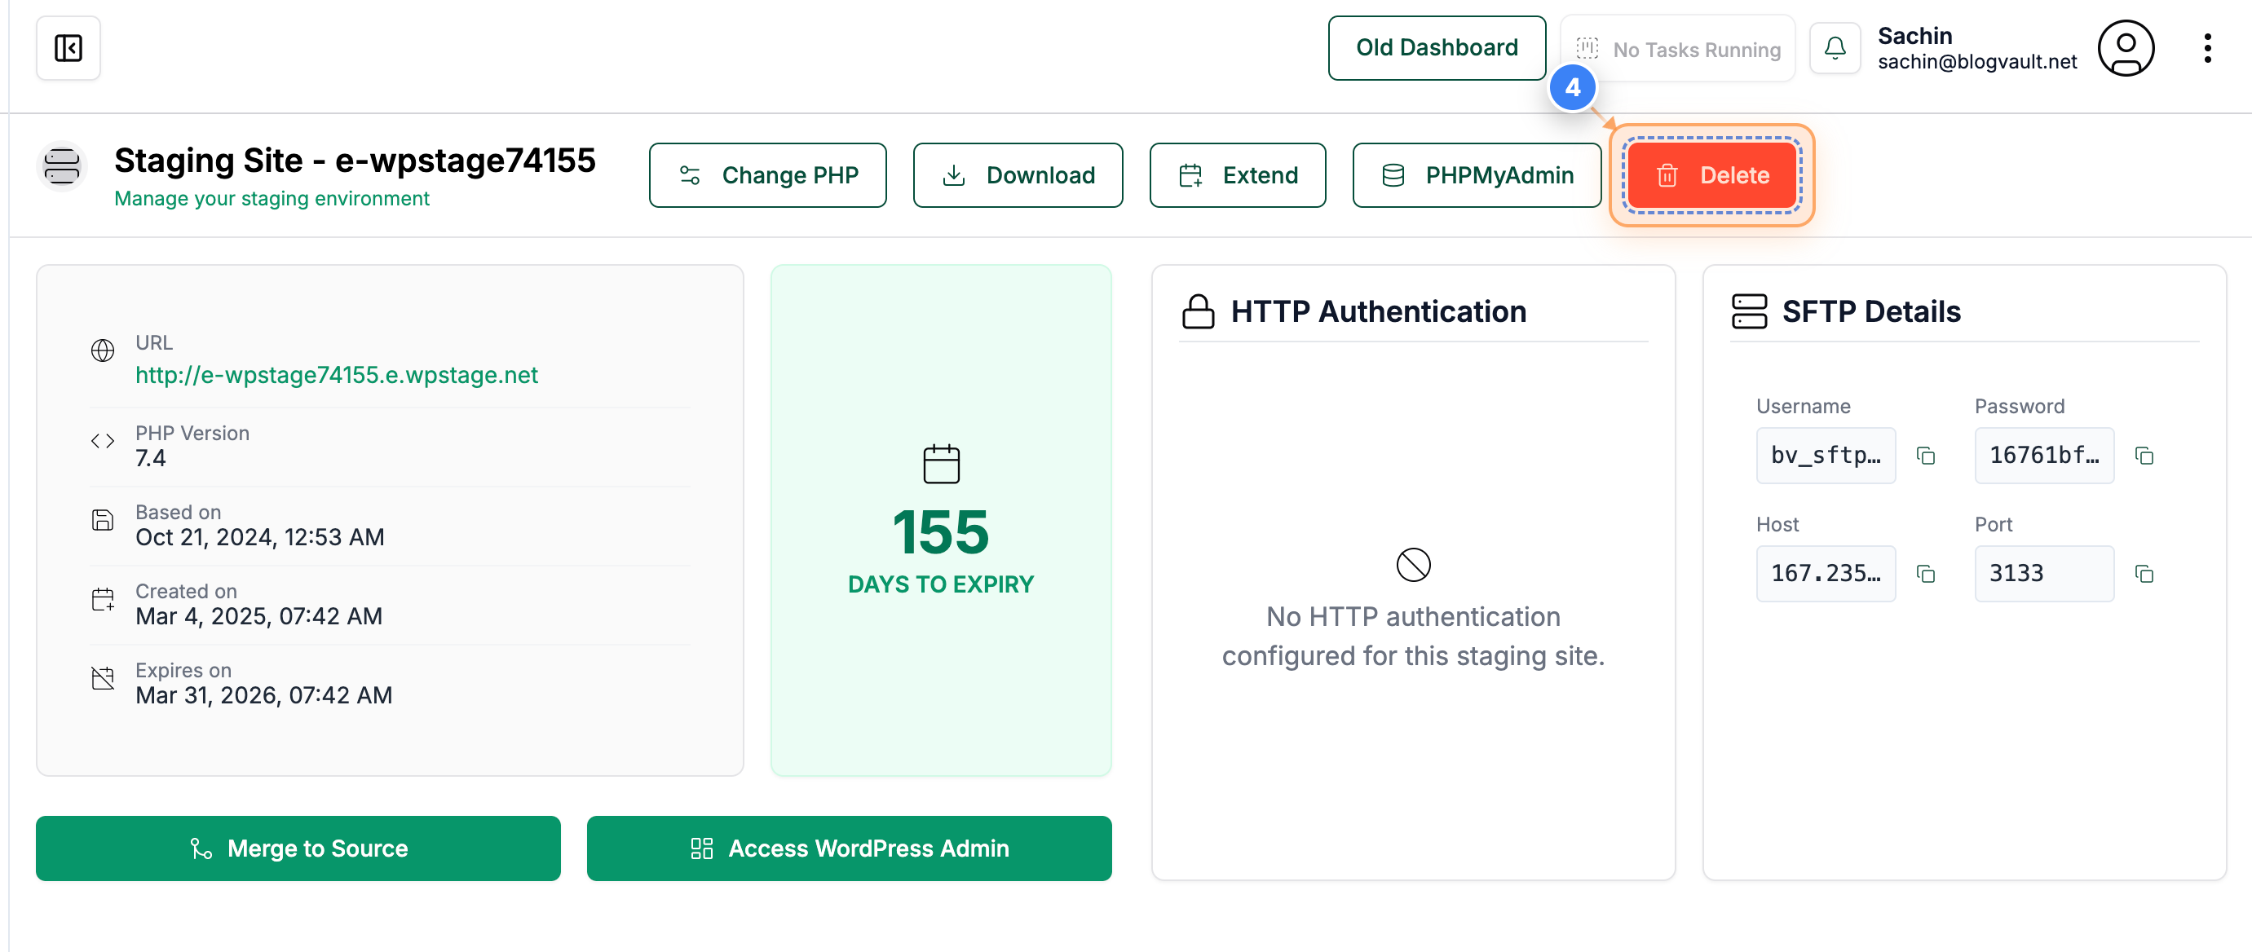This screenshot has height=952, width=2252.
Task: Click the No Tasks Running indicator
Action: [x=1678, y=49]
